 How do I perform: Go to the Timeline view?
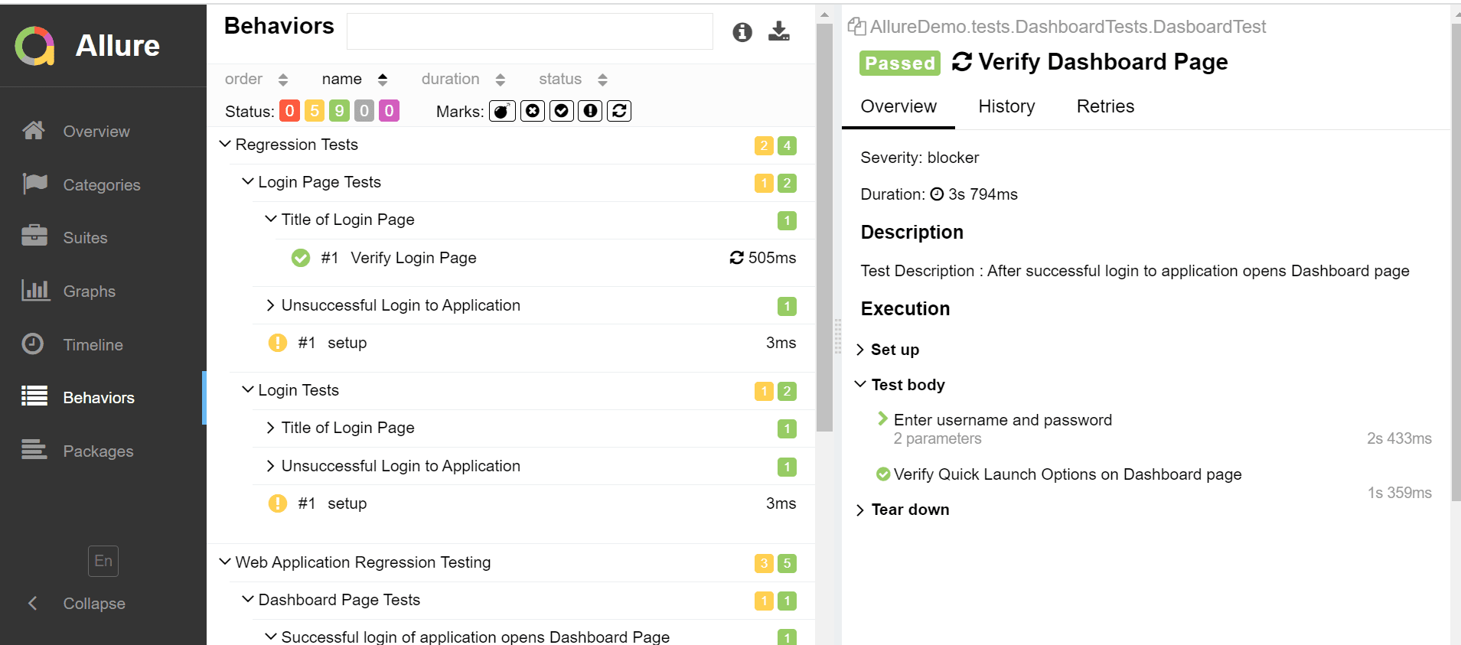[x=93, y=345]
